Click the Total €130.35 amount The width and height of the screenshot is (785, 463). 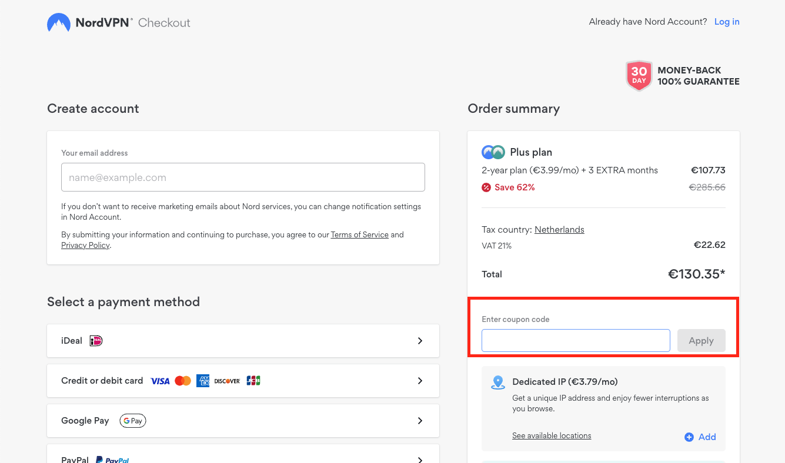pos(697,274)
